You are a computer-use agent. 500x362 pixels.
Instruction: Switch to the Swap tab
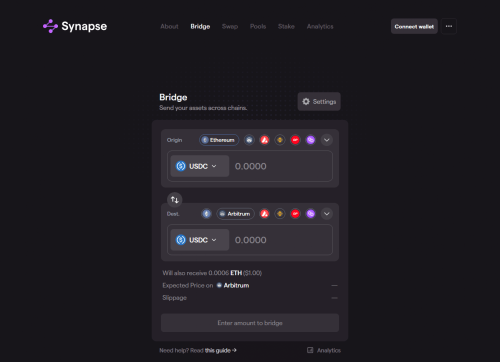(x=230, y=26)
